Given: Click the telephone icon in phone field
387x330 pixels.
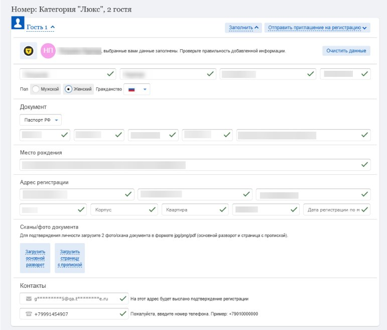Looking at the screenshot, I should point(29,314).
